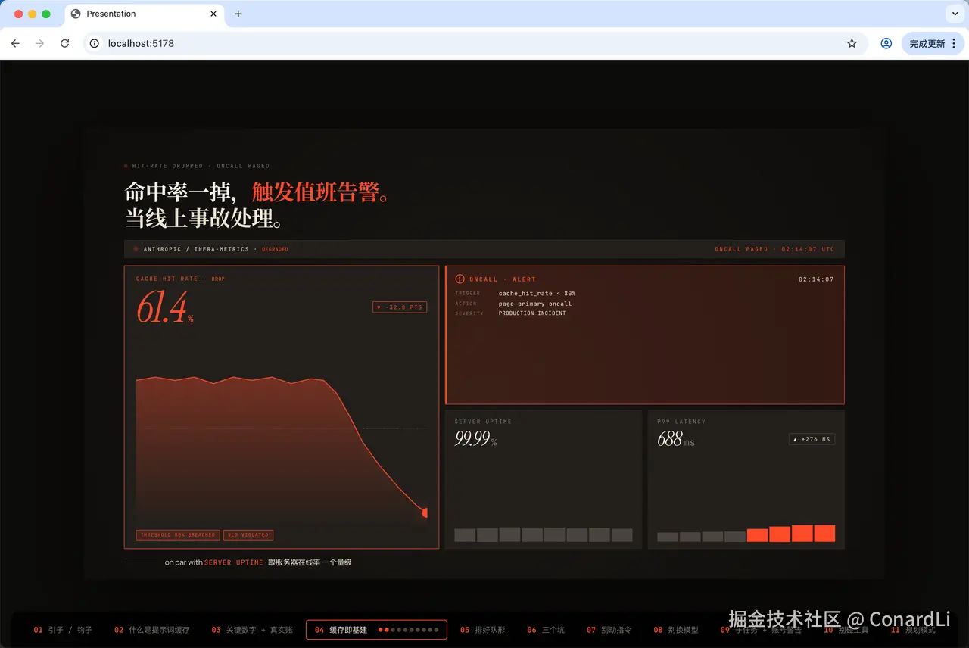Jump to section 01 引子 / 钩子

tap(63, 630)
